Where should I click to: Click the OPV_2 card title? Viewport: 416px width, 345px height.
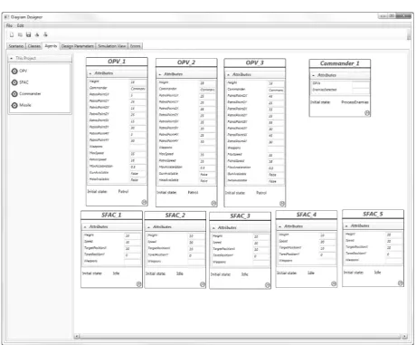tap(186, 62)
